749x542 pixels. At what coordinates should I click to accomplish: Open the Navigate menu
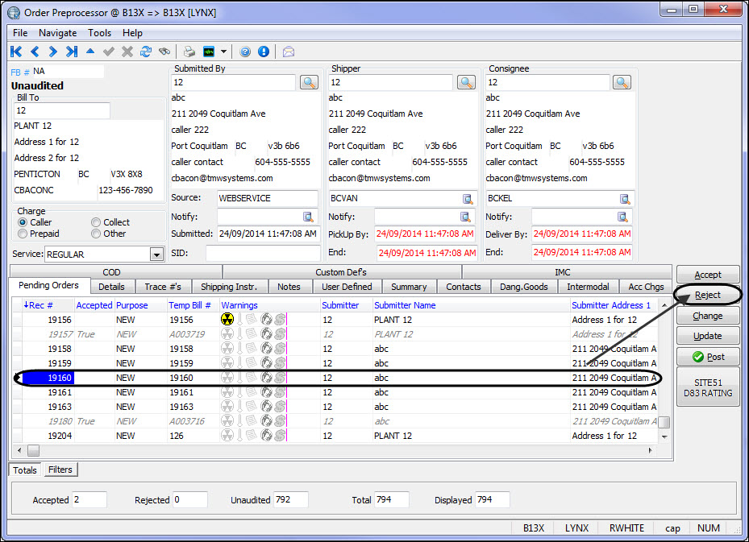point(57,33)
